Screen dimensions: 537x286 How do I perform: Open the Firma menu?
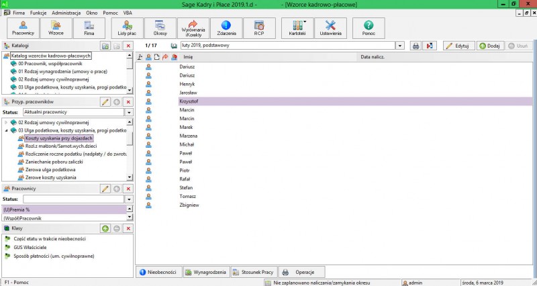[19, 13]
